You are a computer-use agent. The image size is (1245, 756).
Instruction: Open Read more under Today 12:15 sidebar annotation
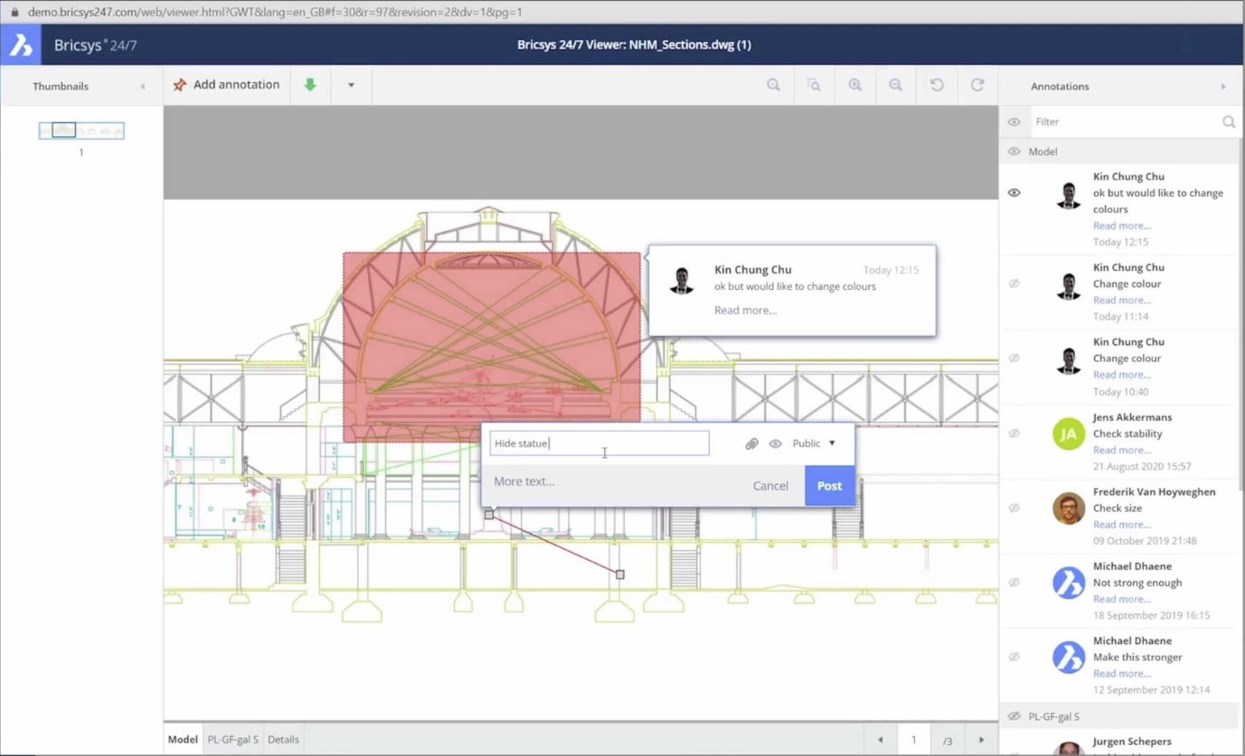1122,226
